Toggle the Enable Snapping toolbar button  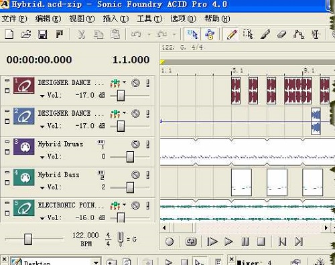pos(192,34)
